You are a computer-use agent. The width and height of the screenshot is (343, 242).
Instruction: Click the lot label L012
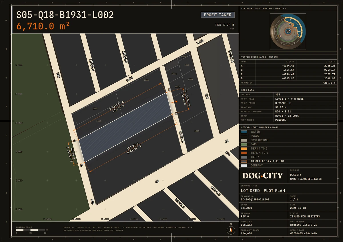pos(174,74)
